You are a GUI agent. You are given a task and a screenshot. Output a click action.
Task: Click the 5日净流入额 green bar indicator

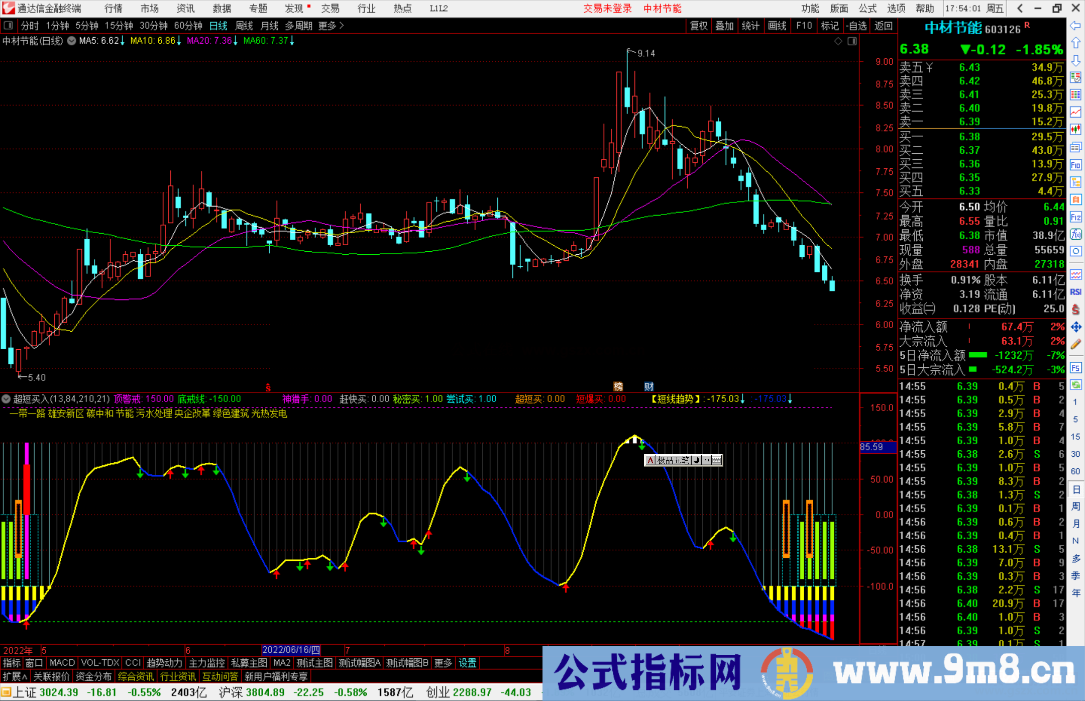click(x=978, y=355)
